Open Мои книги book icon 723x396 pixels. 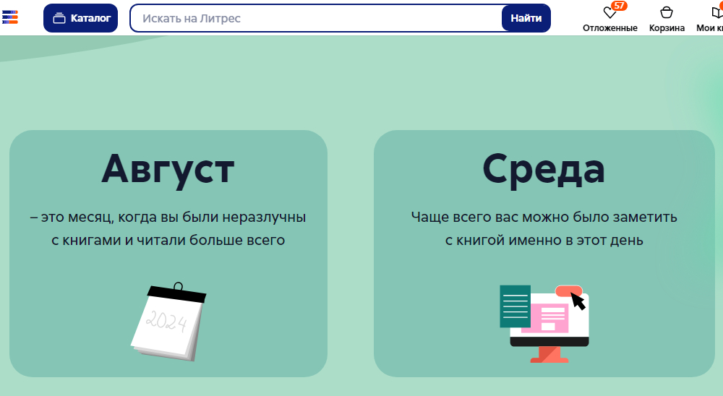click(x=717, y=12)
